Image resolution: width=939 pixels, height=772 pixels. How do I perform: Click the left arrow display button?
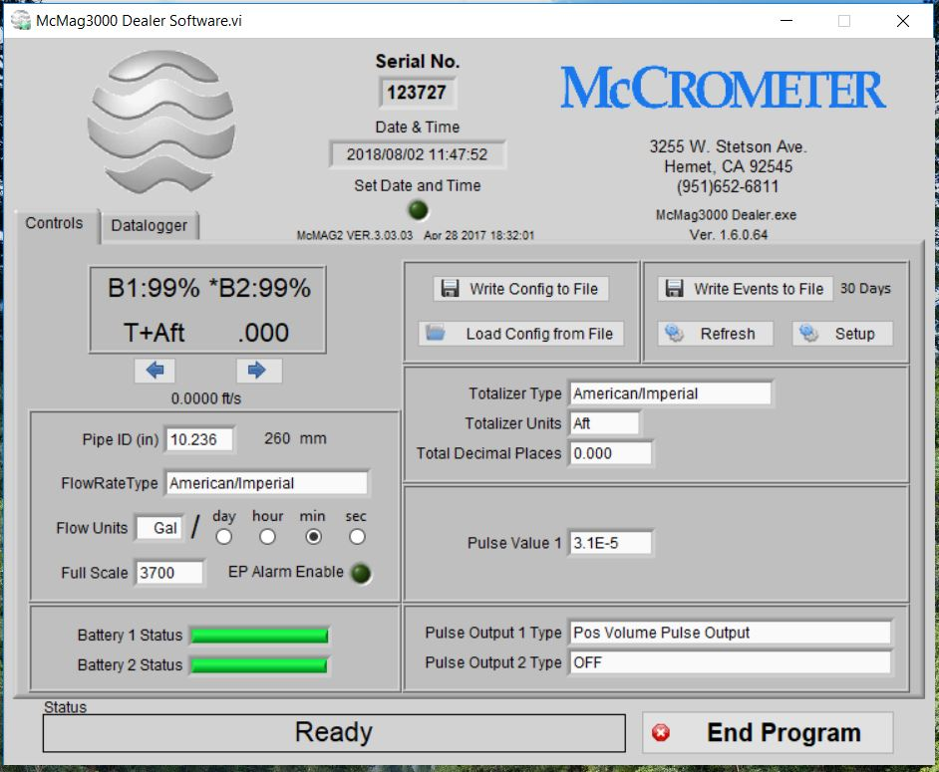pyautogui.click(x=155, y=371)
